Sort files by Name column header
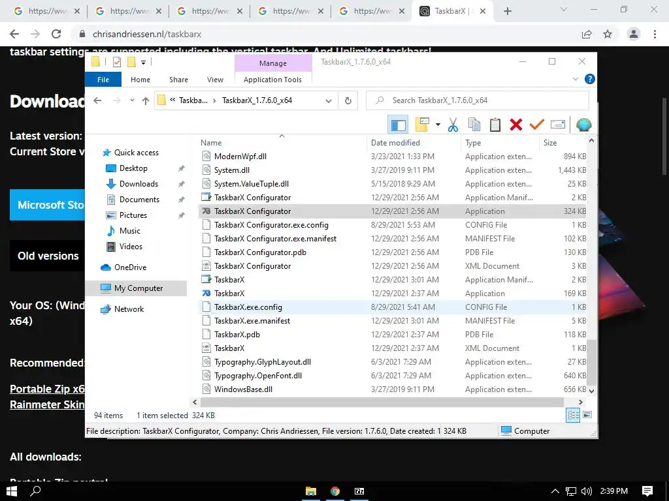Viewport: 669px width, 501px height. [x=282, y=143]
